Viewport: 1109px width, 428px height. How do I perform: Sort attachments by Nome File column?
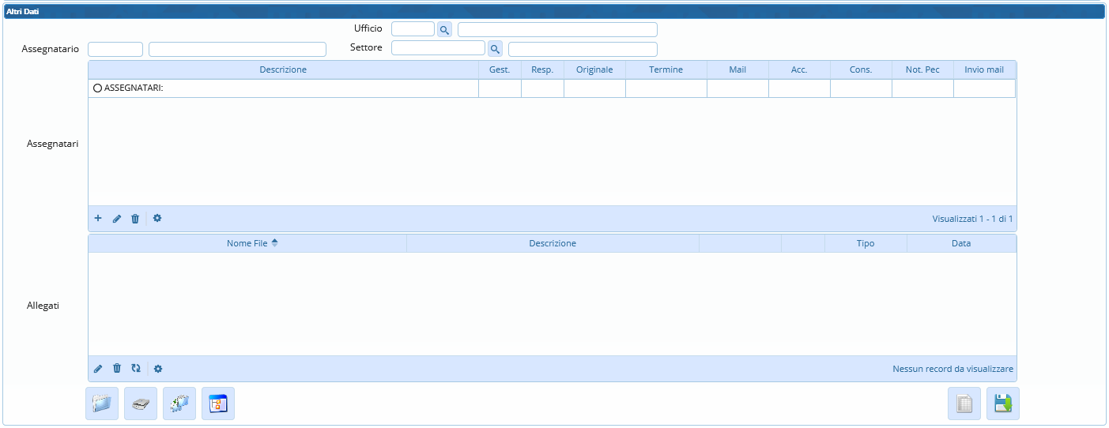(x=247, y=243)
